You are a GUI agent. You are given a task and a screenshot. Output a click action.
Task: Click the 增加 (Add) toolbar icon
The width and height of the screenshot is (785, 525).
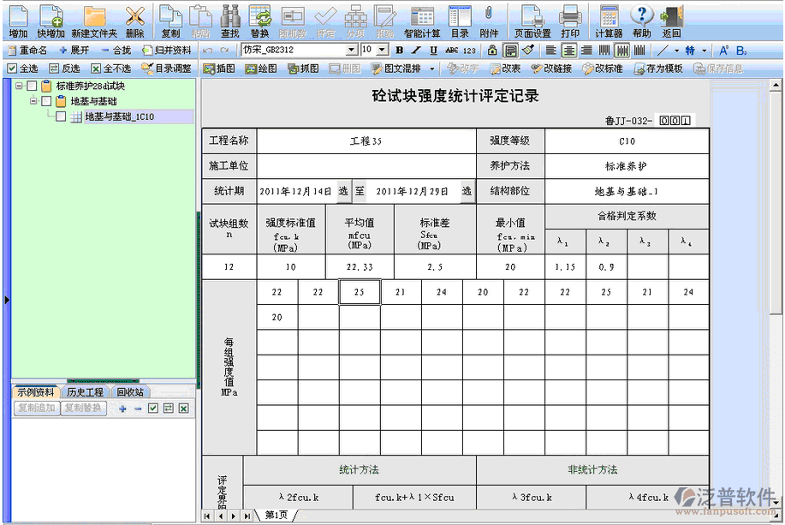[18, 21]
